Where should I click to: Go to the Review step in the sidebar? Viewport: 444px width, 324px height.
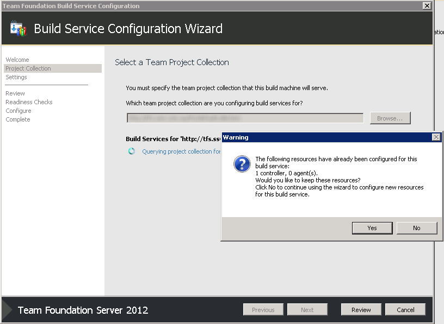(x=15, y=93)
